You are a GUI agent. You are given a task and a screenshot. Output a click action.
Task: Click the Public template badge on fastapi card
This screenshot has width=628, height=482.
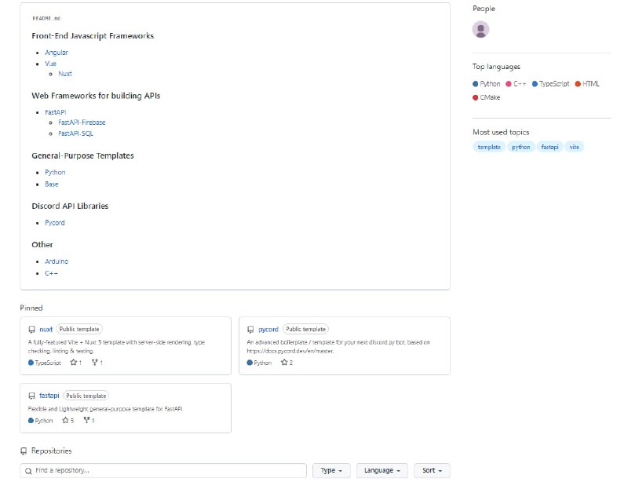tap(86, 396)
